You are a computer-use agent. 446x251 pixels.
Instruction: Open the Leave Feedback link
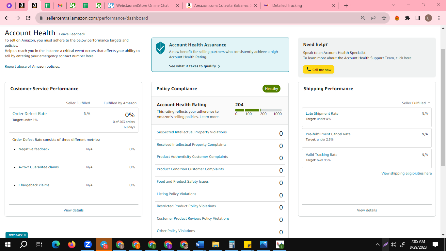[72, 34]
